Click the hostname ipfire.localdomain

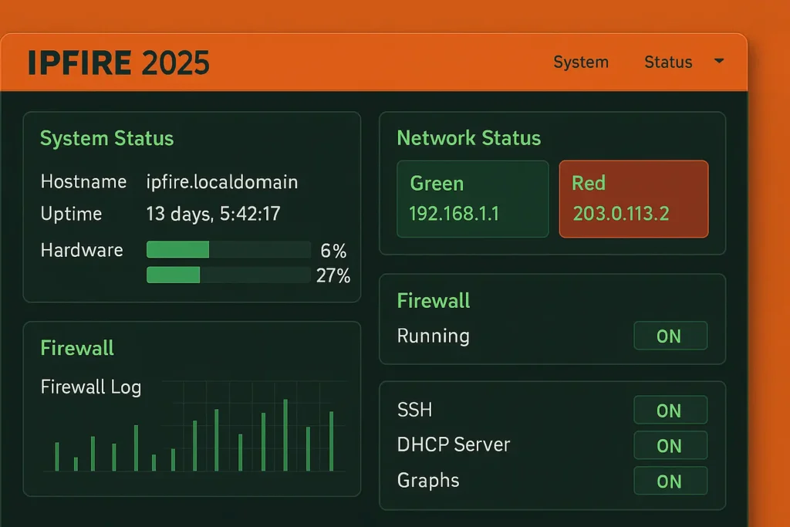[222, 182]
